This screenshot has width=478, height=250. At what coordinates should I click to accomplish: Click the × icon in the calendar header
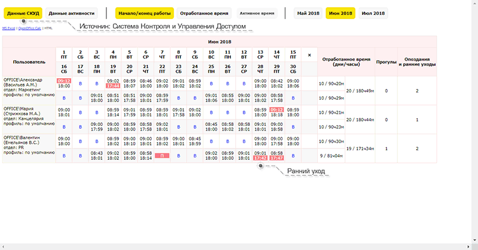click(309, 55)
